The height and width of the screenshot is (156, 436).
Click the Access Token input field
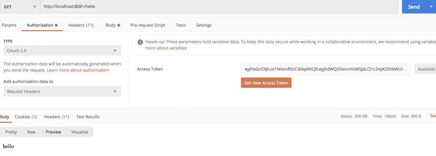[x=326, y=69]
